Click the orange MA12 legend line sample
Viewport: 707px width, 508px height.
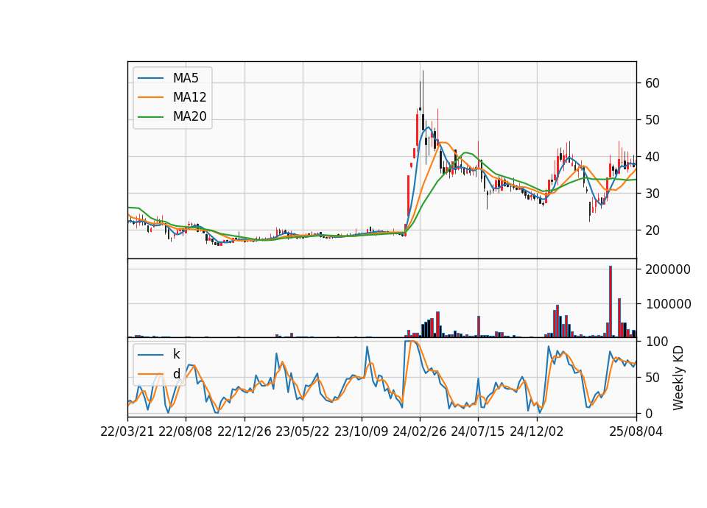(150, 97)
